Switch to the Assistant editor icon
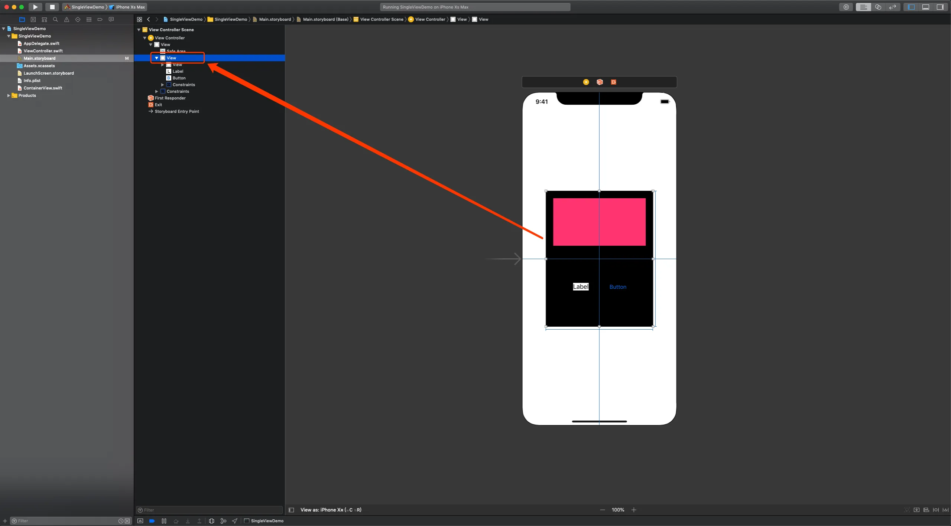 tap(878, 7)
